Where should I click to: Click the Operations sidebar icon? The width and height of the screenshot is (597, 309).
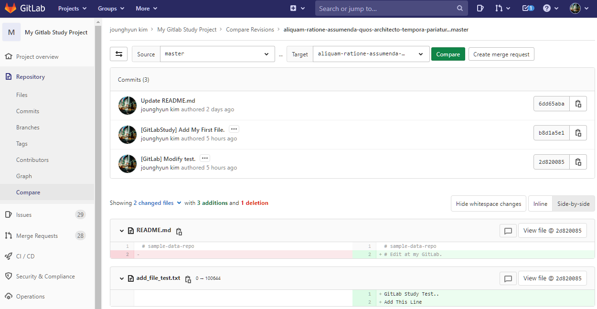(8, 296)
